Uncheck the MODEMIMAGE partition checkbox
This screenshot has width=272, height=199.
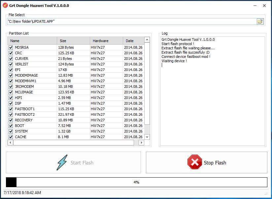[x=11, y=75]
